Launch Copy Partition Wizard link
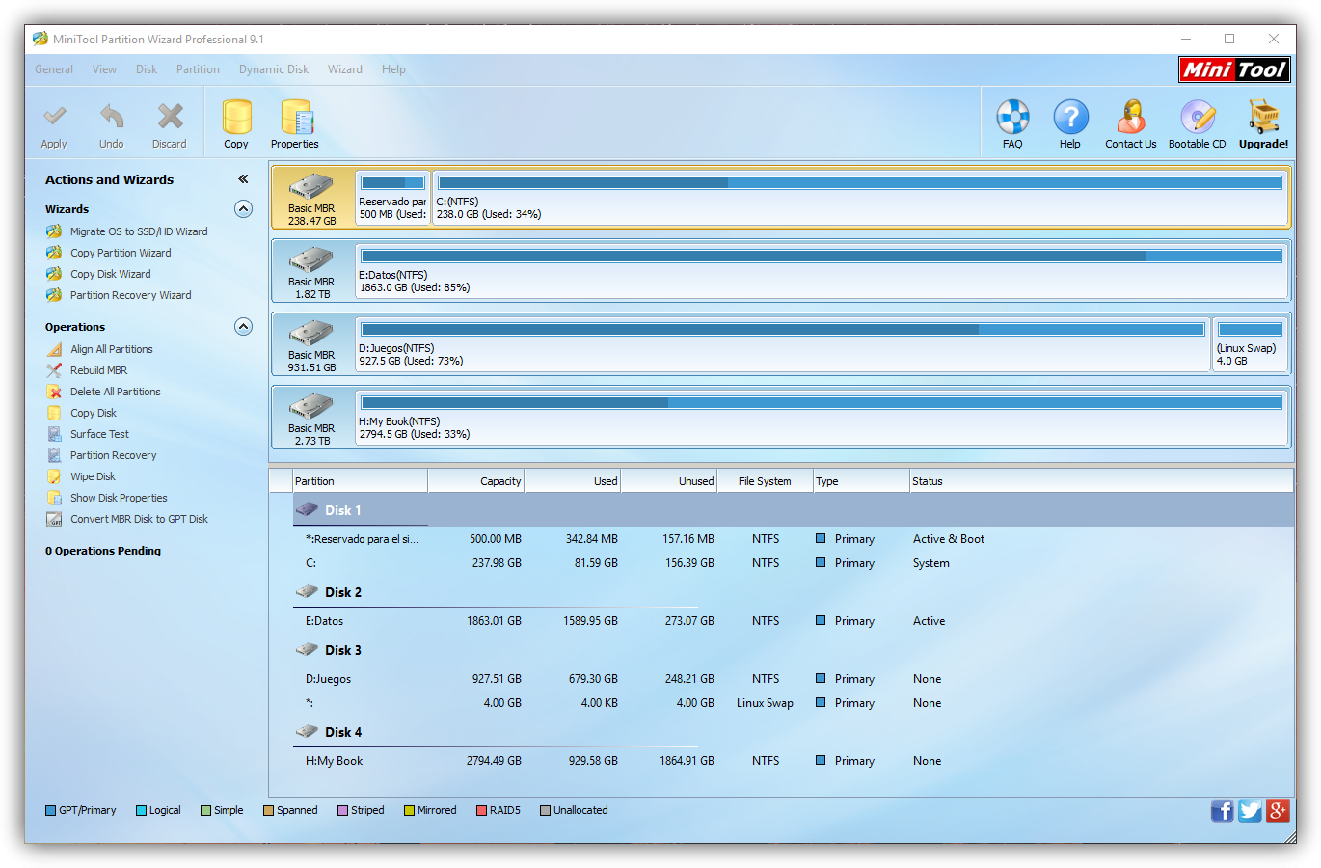 tap(121, 253)
